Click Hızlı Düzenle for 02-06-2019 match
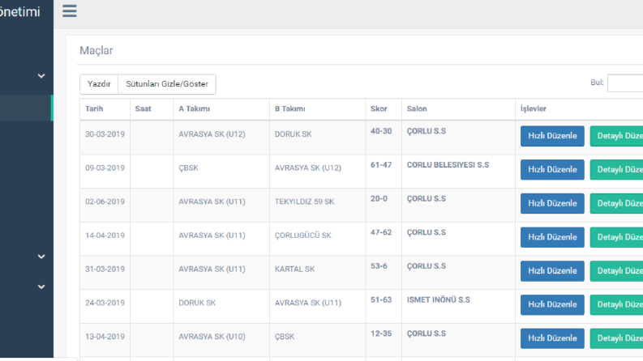Viewport: 643px width, 361px height. pos(552,203)
